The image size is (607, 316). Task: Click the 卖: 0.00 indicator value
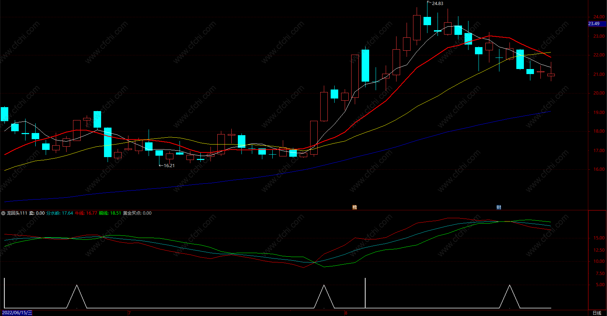click(x=37, y=213)
